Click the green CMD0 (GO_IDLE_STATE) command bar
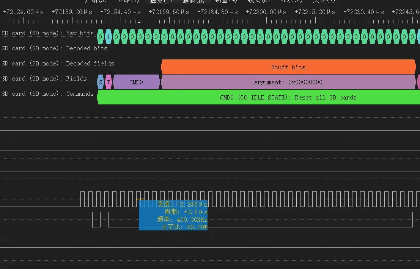This screenshot has width=420, height=269. [x=288, y=97]
